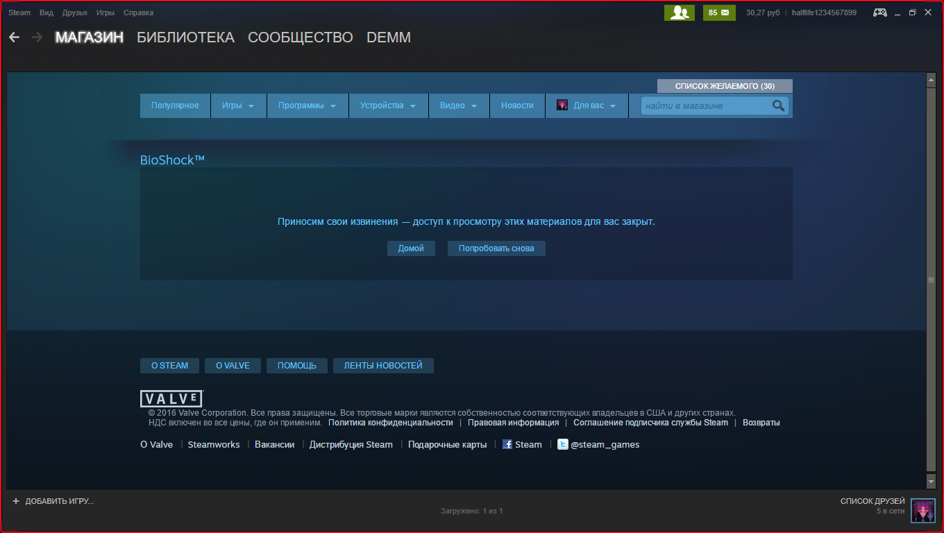Switch to the БИБЛИОТЕКА section
This screenshot has height=533, width=944.
coord(186,37)
